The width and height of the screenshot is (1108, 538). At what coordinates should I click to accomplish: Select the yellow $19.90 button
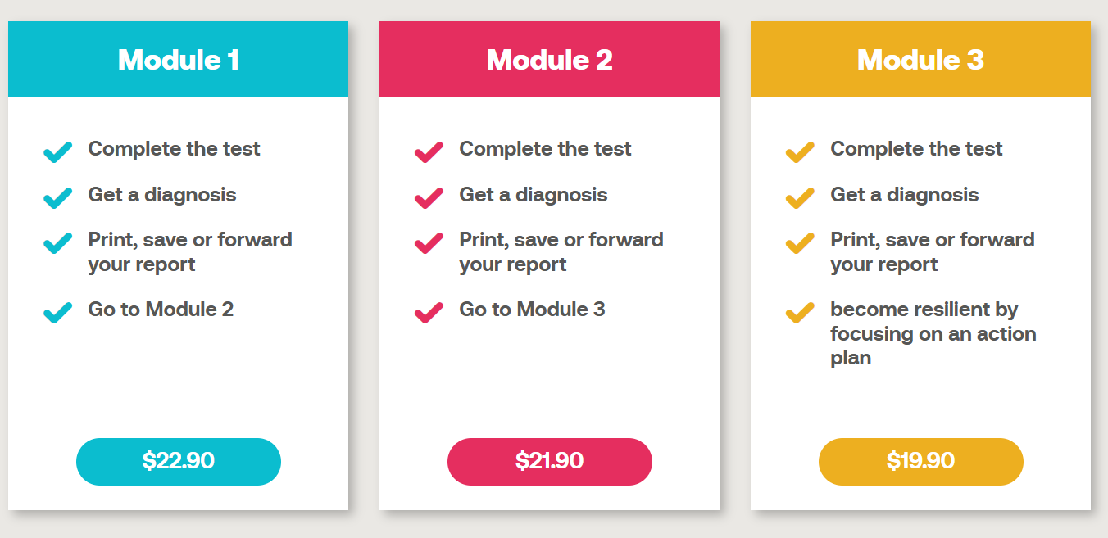tap(920, 461)
